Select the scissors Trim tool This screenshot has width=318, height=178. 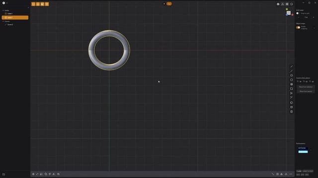tap(292, 93)
